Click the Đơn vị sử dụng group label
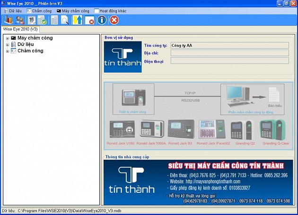Screen dimensions: 298x215 (x=119, y=38)
